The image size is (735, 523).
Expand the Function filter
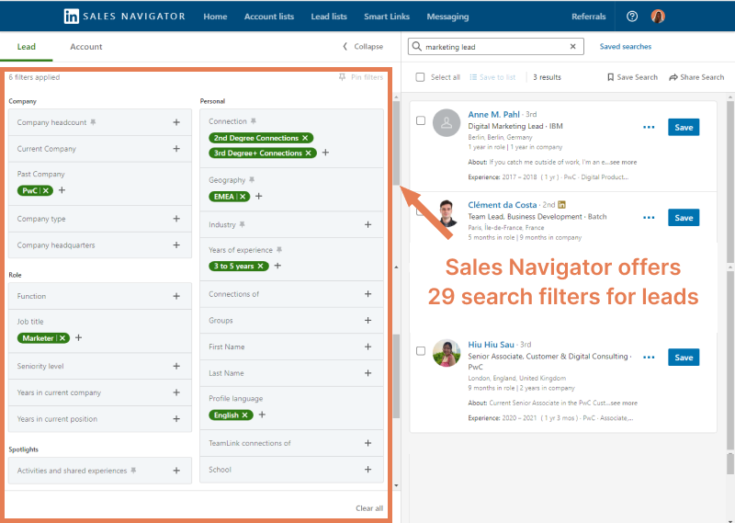pyautogui.click(x=176, y=296)
